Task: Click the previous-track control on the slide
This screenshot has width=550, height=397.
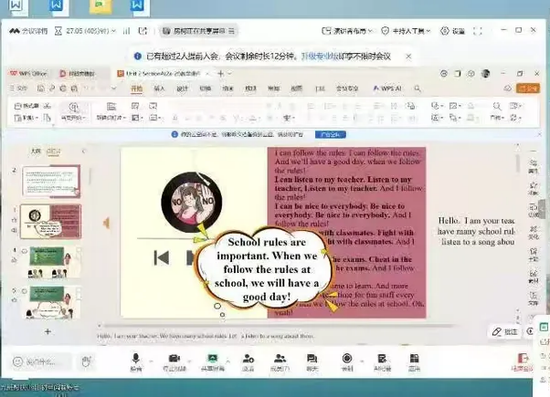Action: tap(162, 258)
